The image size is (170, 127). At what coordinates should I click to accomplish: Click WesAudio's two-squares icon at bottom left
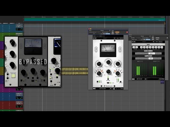[94, 89]
